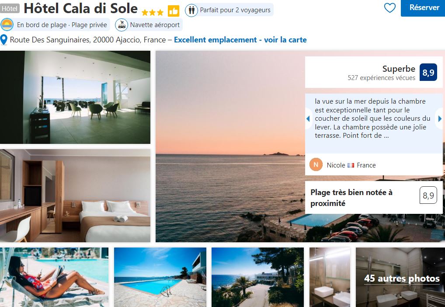The width and height of the screenshot is (445, 307).
Task: Click the beach sunset icon
Action: click(7, 24)
